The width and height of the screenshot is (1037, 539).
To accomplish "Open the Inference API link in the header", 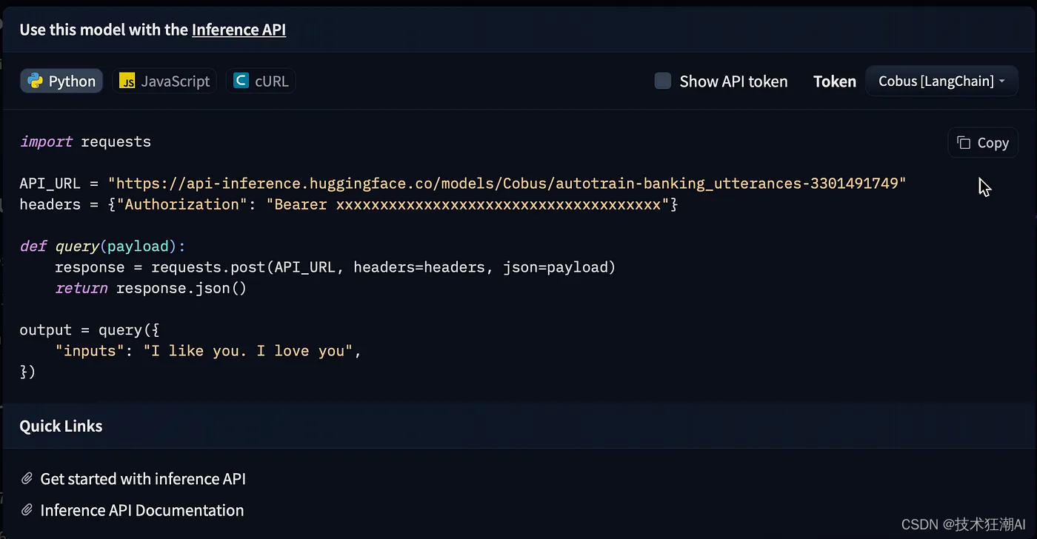I will pos(239,30).
